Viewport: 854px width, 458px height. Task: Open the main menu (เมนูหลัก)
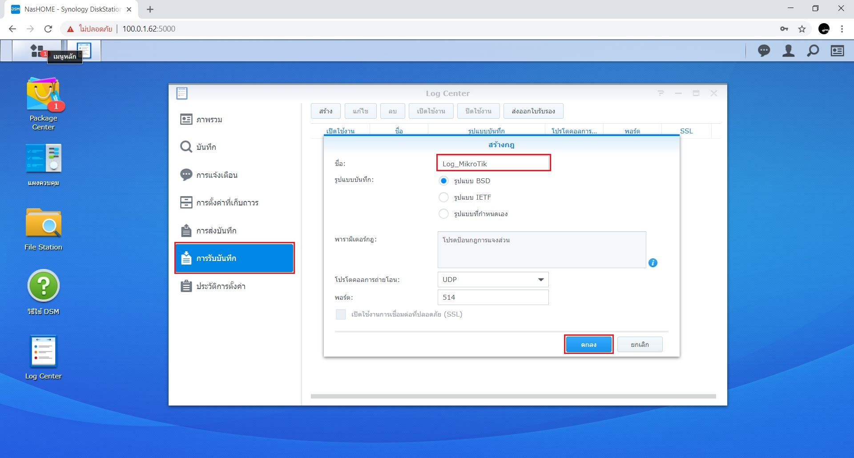(36, 50)
